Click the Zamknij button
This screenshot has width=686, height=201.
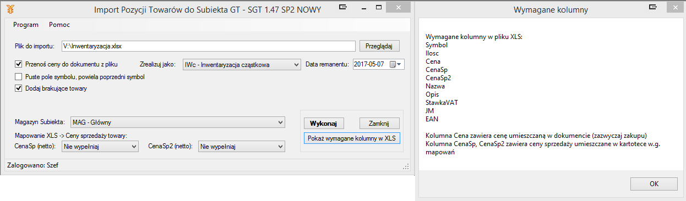tap(379, 123)
